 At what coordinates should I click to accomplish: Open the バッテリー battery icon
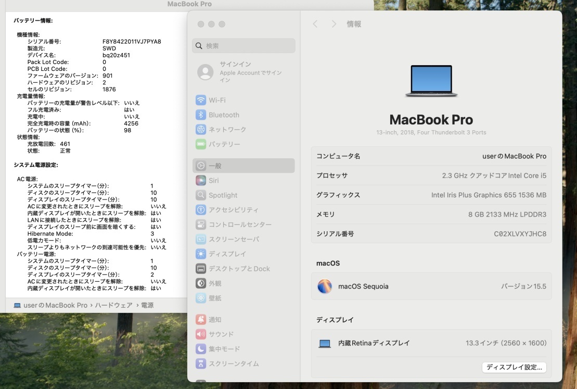pyautogui.click(x=200, y=144)
